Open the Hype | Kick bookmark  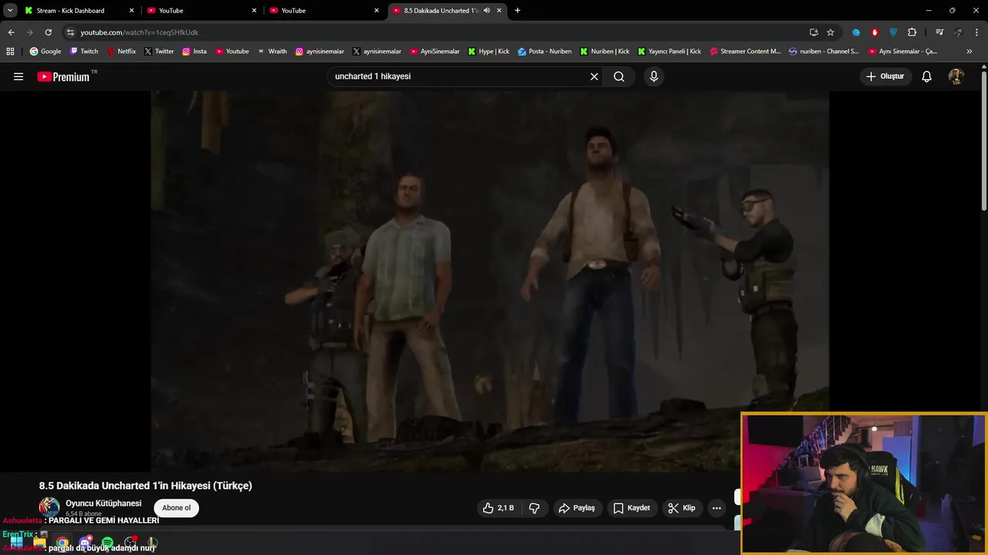489,52
